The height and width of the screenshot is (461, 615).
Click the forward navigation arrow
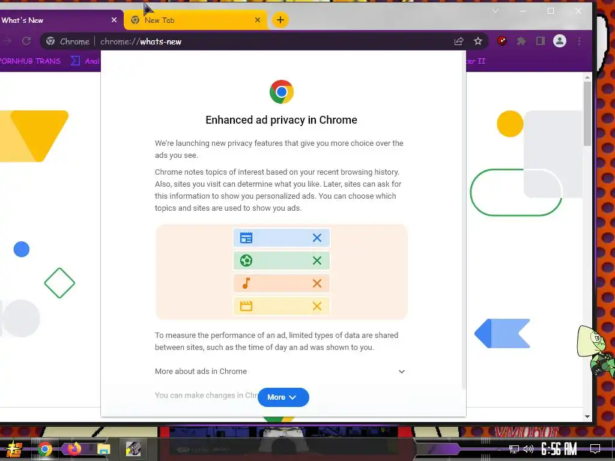click(7, 41)
